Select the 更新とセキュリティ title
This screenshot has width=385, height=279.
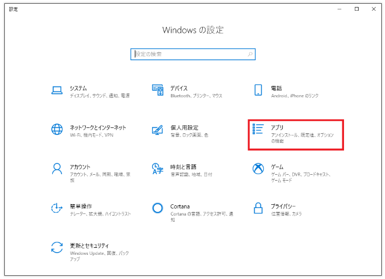pos(90,246)
